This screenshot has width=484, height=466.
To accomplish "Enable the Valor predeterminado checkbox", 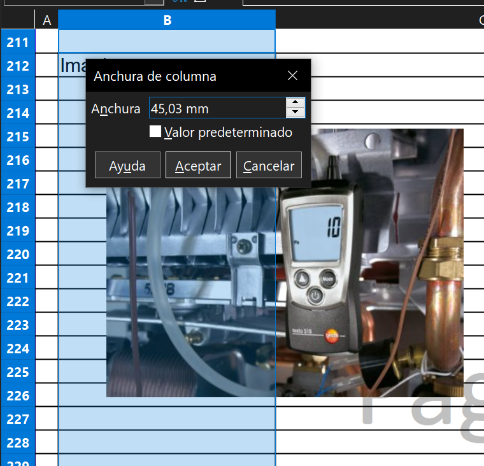I will 155,132.
